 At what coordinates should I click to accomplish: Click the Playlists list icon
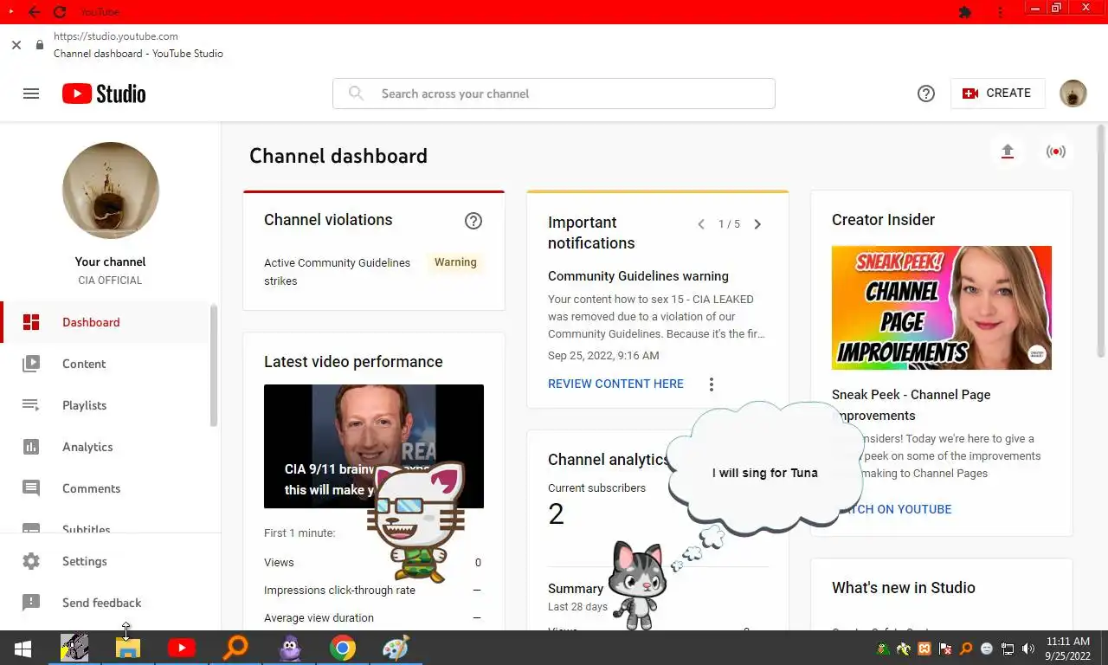coord(31,405)
